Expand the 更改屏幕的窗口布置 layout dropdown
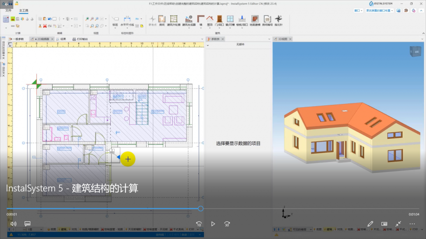The width and height of the screenshot is (426, 239). click(379, 10)
